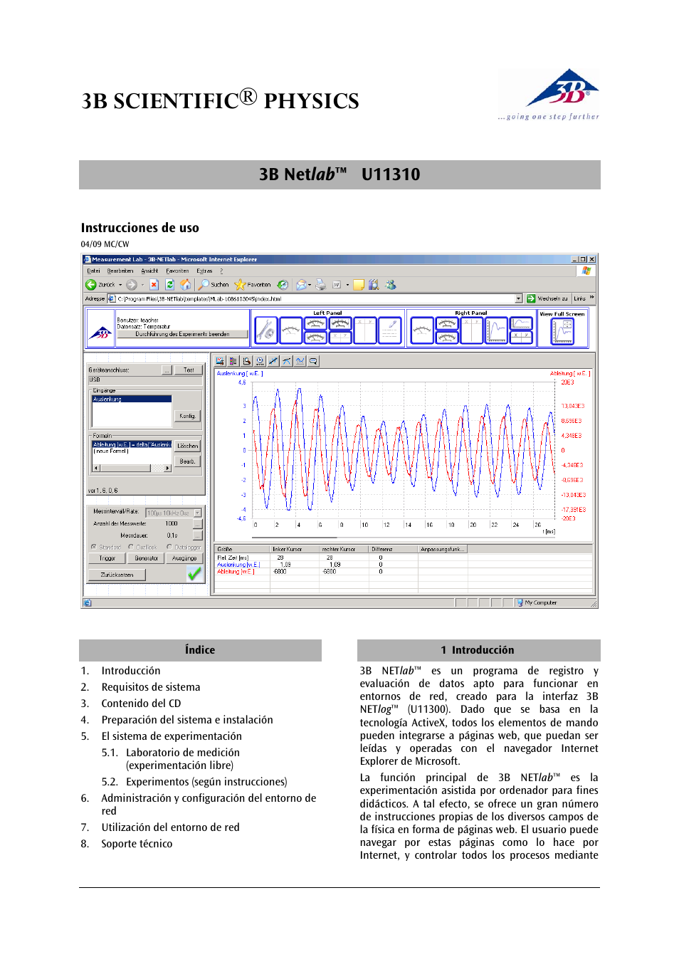The height and width of the screenshot is (962, 679).
Task: Select single gauge display in Right Panel
Action: pos(422,330)
